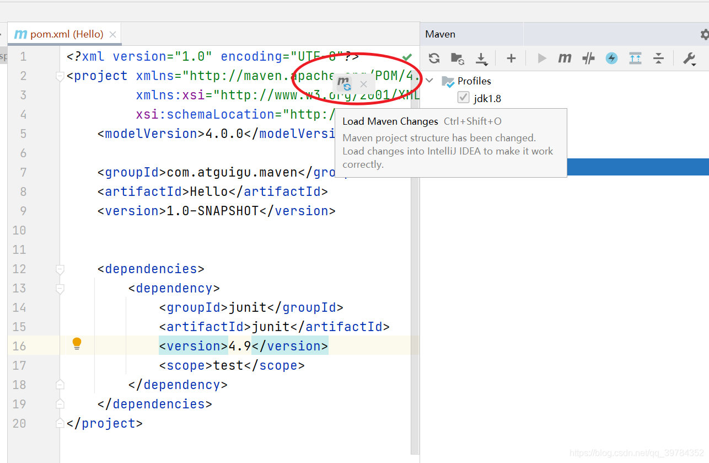Fold the dependency block at line 13

[60, 289]
